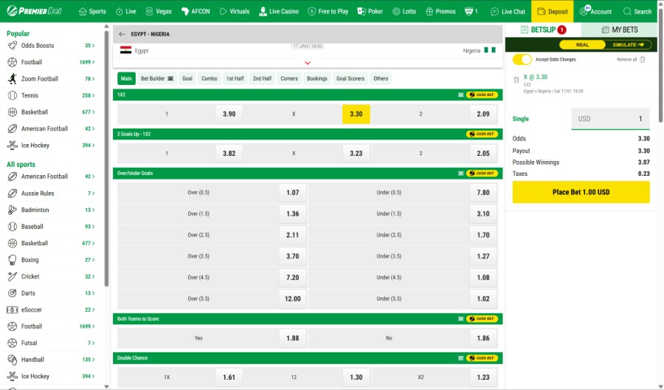Click the Aussie Rules ball icon

(13, 194)
